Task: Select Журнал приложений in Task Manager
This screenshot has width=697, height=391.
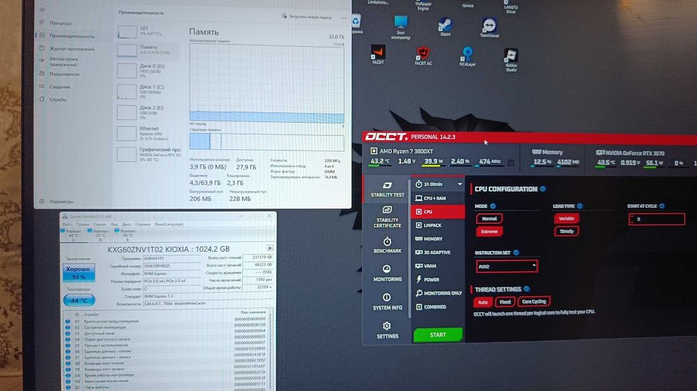Action: 72,49
